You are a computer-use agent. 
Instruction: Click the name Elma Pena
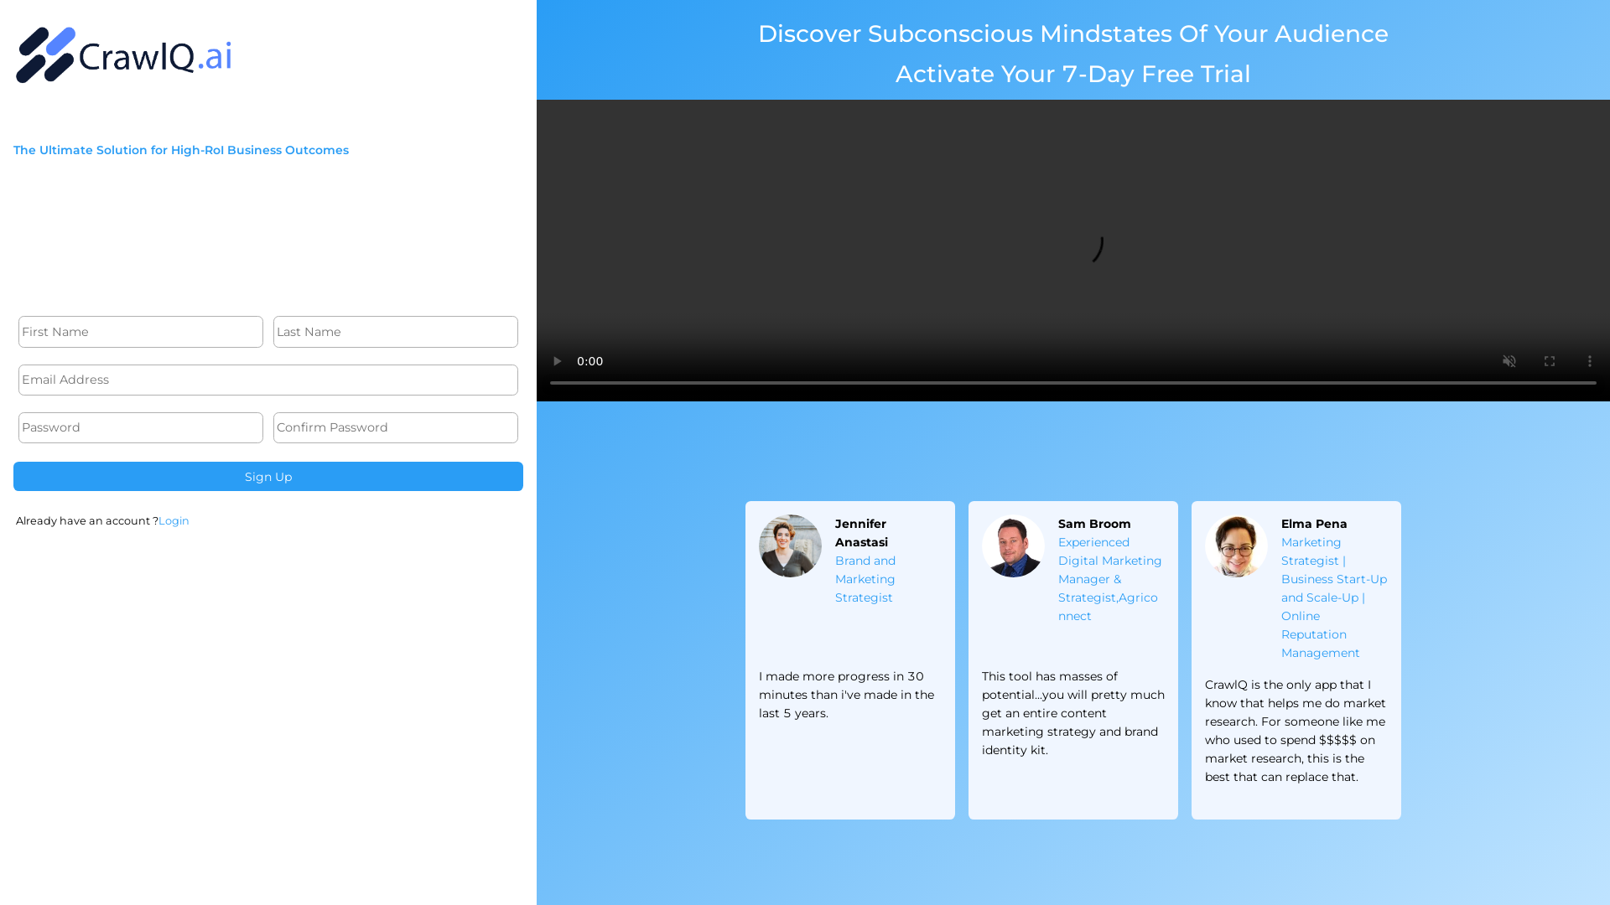point(1314,524)
